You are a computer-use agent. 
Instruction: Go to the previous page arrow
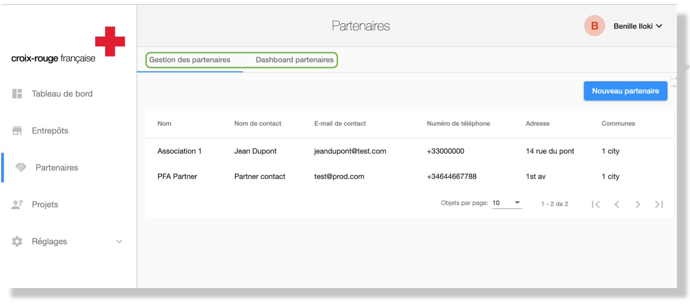pos(617,204)
